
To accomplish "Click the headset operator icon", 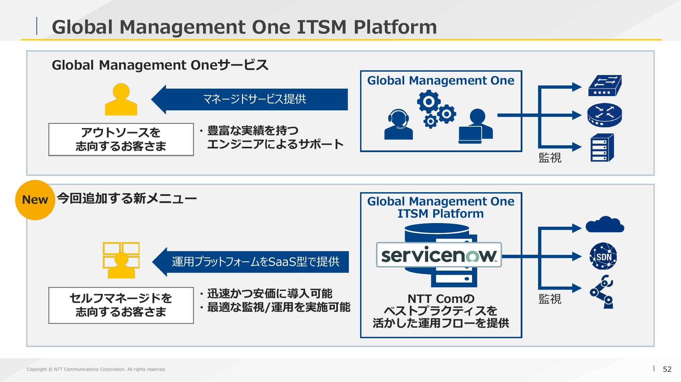I will pos(399,124).
